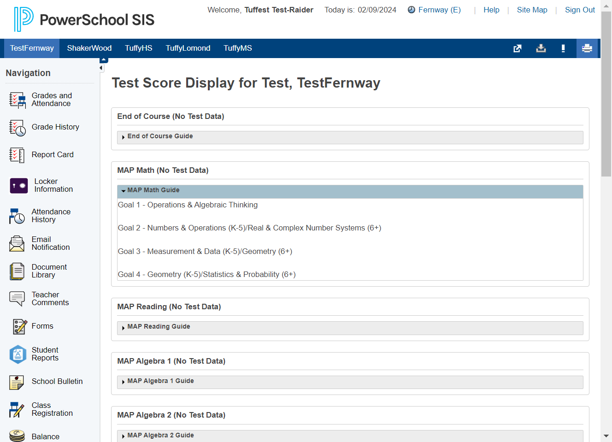This screenshot has width=612, height=442.
Task: Click the open-in-new-window icon
Action: [x=518, y=48]
